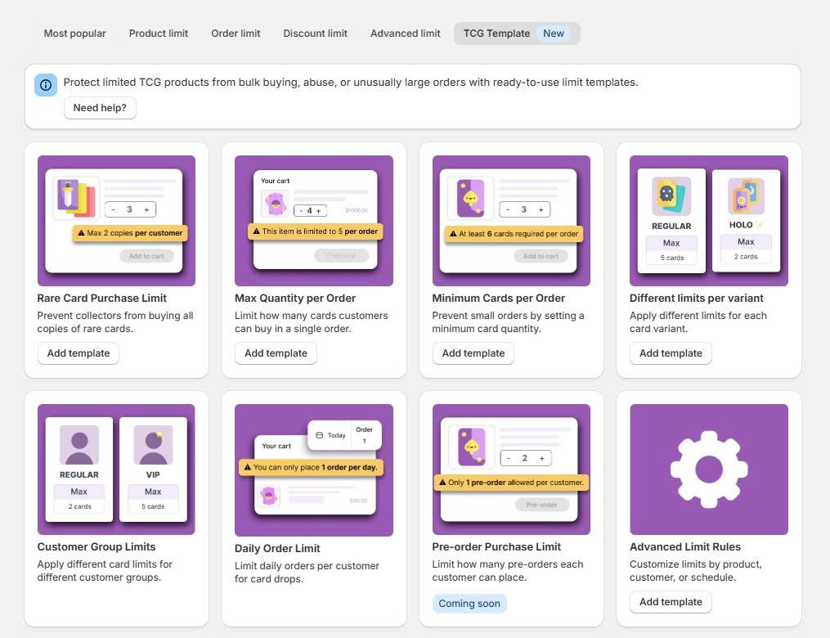This screenshot has width=830, height=638.
Task: Click the Daily Order Limit preview image
Action: click(x=313, y=470)
